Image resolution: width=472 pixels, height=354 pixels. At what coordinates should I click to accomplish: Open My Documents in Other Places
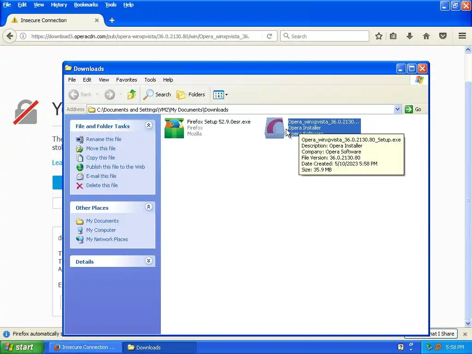[102, 221]
